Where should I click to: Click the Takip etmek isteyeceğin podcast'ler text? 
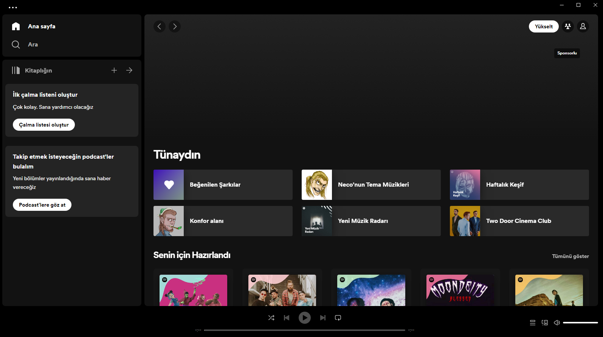click(63, 161)
